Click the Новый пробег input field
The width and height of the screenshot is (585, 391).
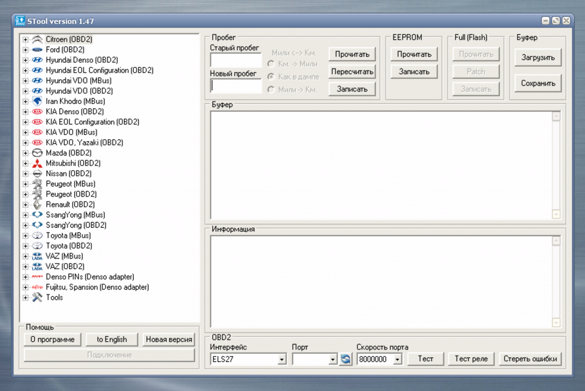click(235, 86)
